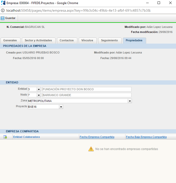Image resolution: width=176 pixels, height=183 pixels.
Task: Click the site info icon in address bar
Action: pos(3,10)
